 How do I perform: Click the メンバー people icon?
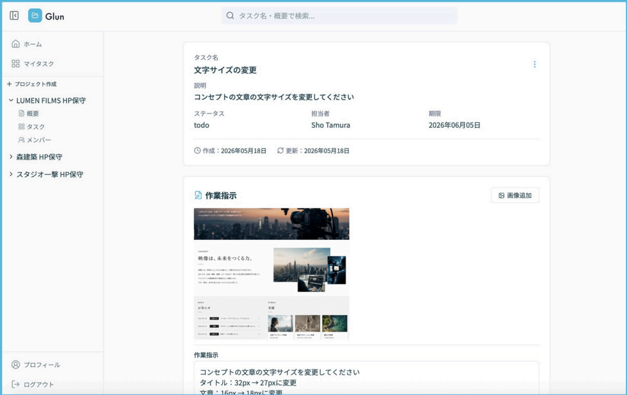pos(21,139)
